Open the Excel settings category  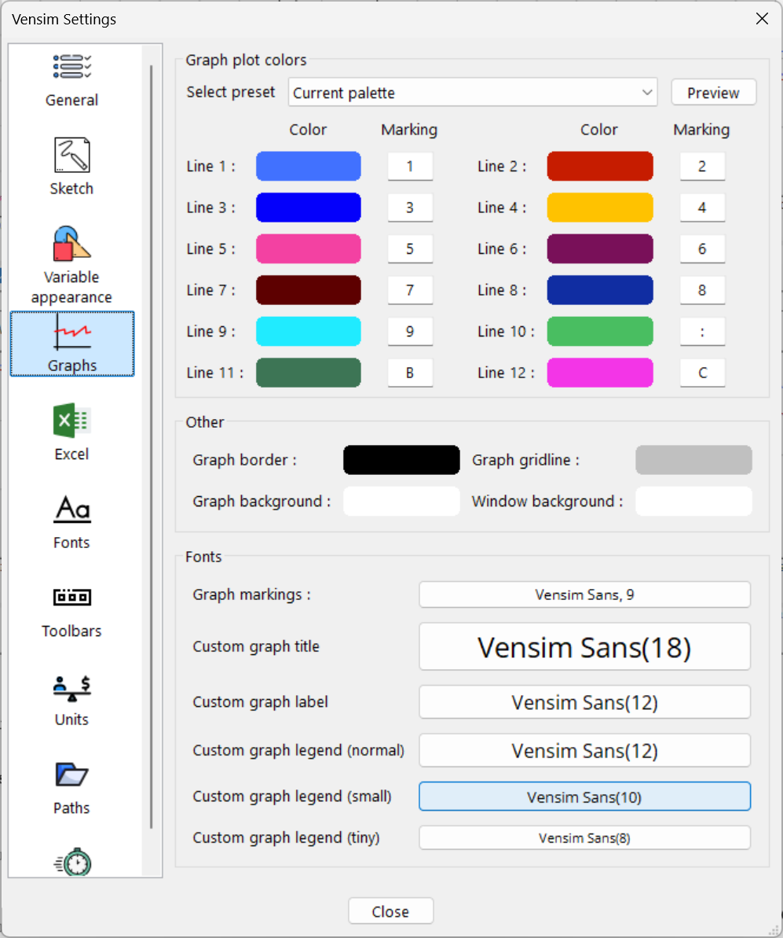point(71,432)
